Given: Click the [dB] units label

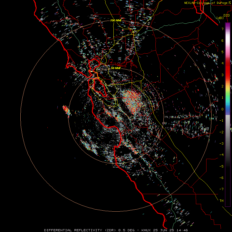Looking at the screenshot, I should pos(220,18).
